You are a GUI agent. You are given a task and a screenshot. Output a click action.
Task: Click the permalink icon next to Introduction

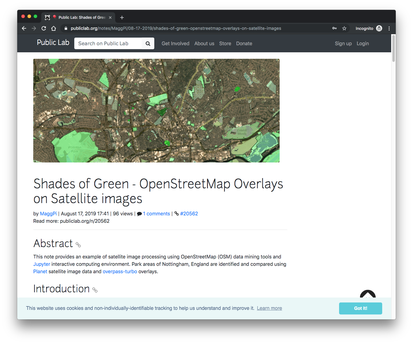pos(95,290)
